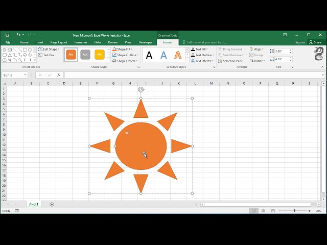Open the Align dropdown
The height and width of the screenshot is (245, 327).
tap(256, 49)
